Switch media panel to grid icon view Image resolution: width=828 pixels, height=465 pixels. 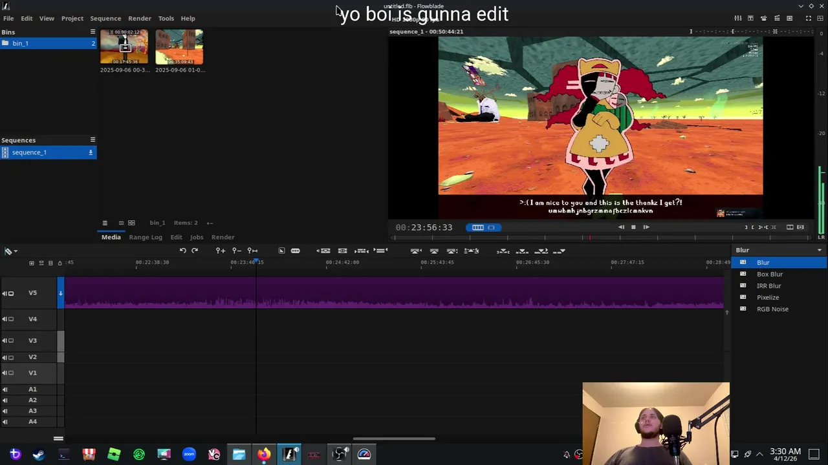pos(131,223)
